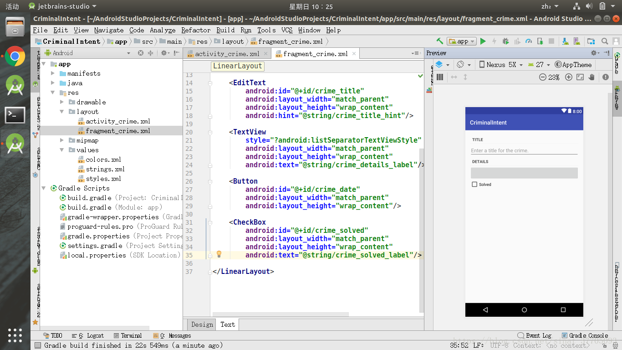Open the Android Profiler gauge icon

point(529,41)
